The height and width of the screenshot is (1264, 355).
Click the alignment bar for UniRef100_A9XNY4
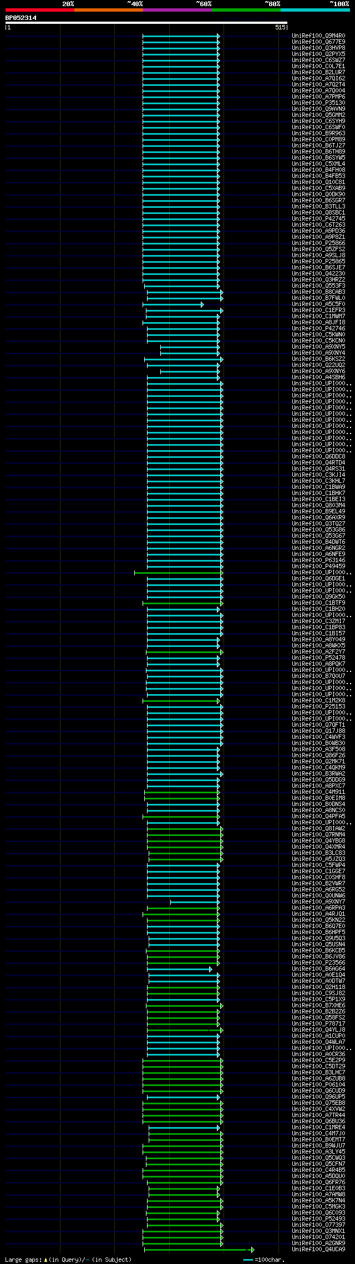pos(190,353)
